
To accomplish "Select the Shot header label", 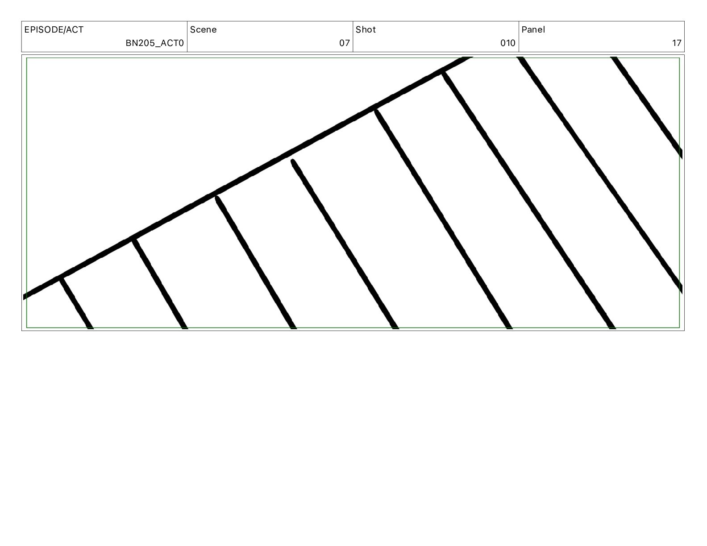I will tap(366, 30).
